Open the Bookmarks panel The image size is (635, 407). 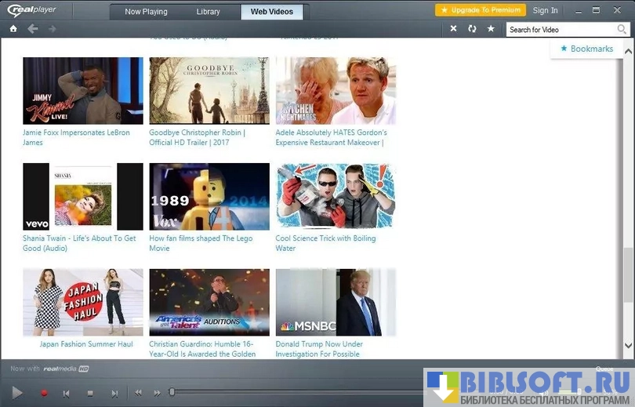tap(586, 49)
